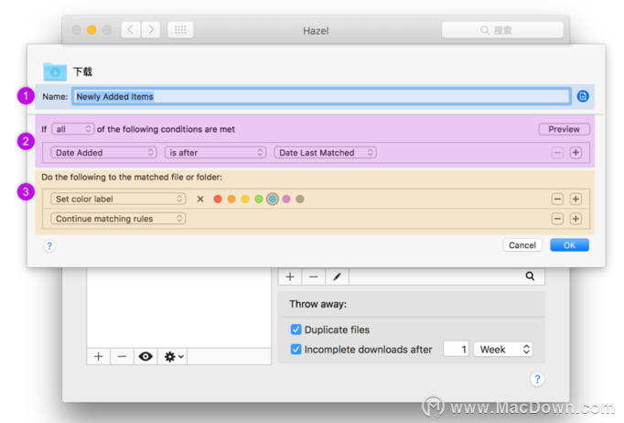This screenshot has height=423, width=624.
Task: Open the 'is after' operator dropdown
Action: click(215, 153)
